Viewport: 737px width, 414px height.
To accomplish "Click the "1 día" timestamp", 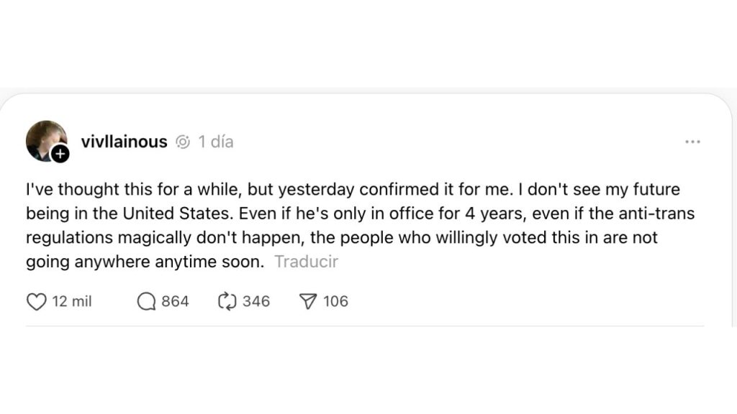I will (216, 142).
